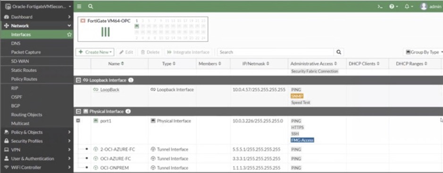Sort by Name column header
The height and width of the screenshot is (173, 443).
coord(116,64)
